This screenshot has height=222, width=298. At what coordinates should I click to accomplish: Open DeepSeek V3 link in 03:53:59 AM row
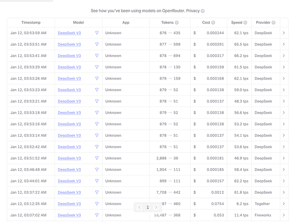(69, 33)
